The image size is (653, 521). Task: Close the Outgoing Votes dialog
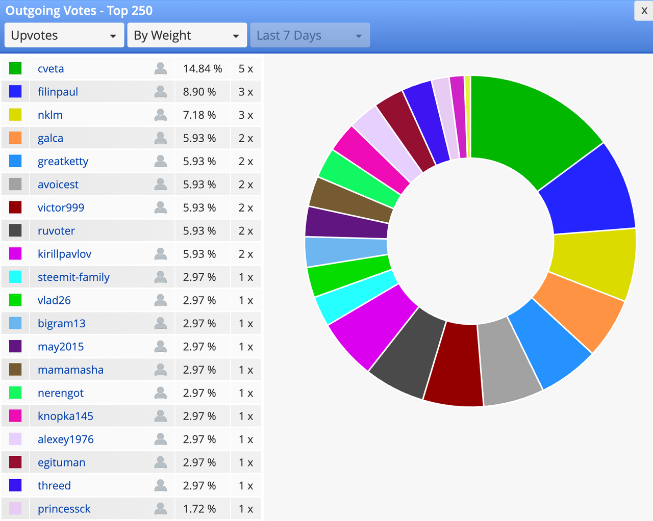click(644, 11)
